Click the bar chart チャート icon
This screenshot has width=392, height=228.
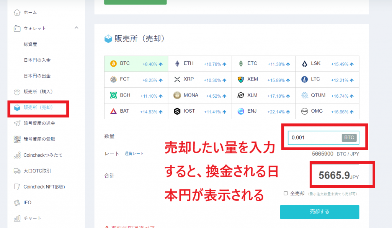tap(17, 218)
